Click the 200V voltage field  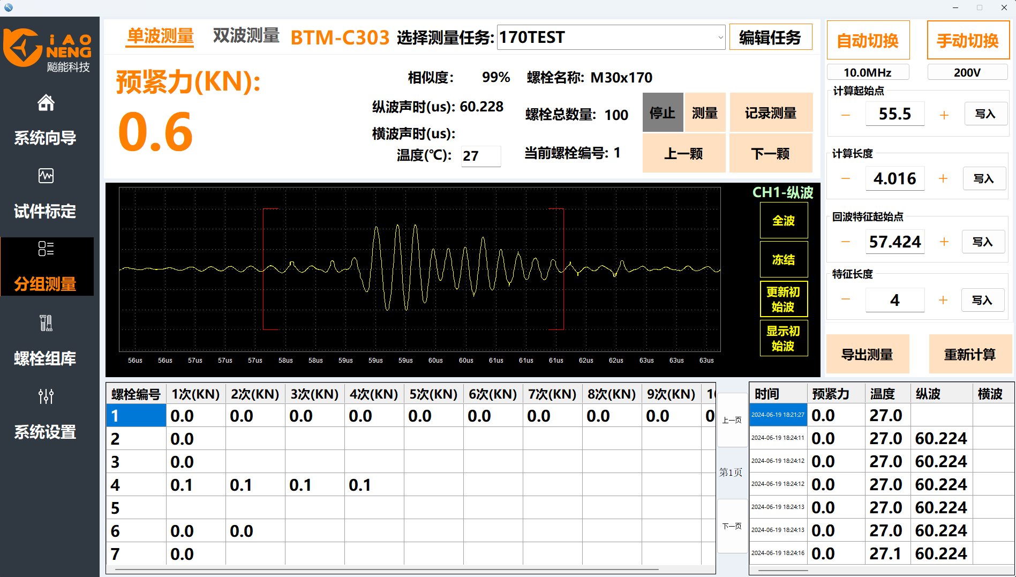pyautogui.click(x=967, y=72)
